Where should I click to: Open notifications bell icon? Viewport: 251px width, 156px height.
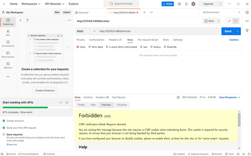pyautogui.click(x=186, y=4)
